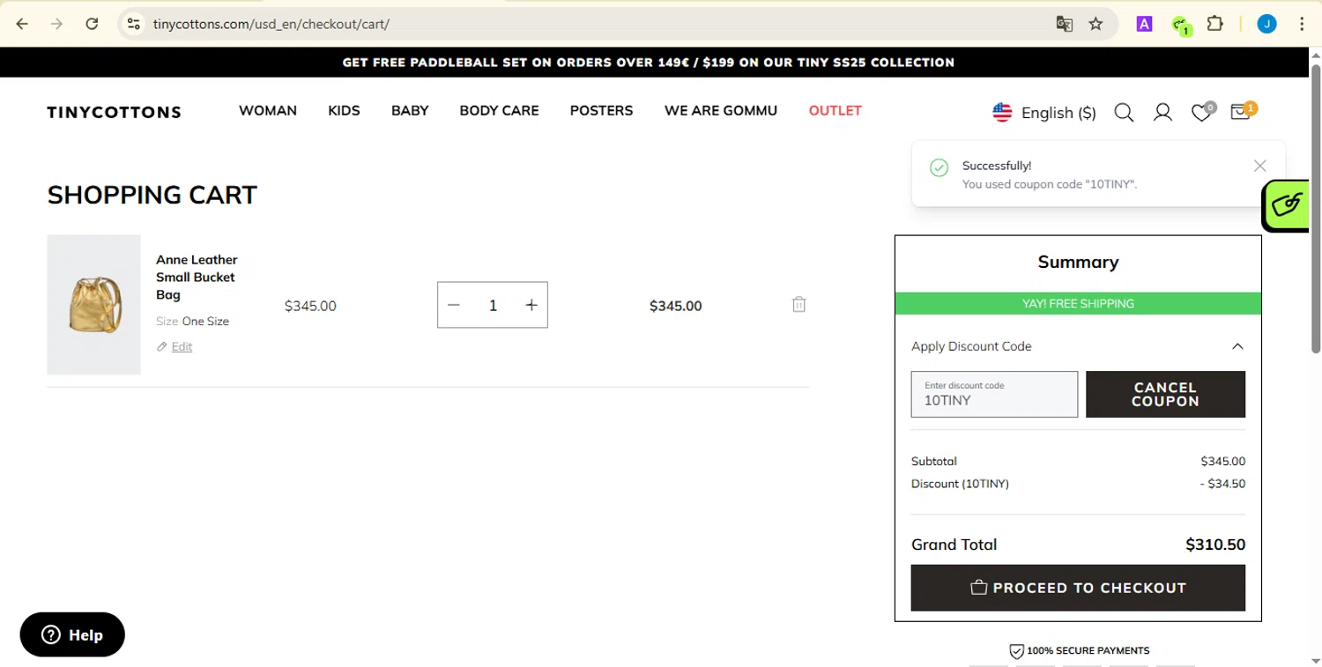This screenshot has width=1322, height=667.
Task: Click the gold bucket bag thumbnail
Action: pos(93,305)
